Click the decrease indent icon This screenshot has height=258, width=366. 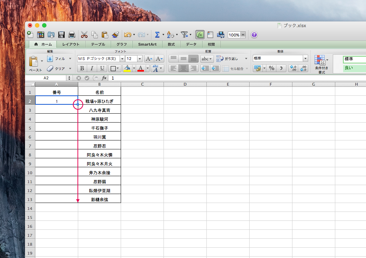tap(205, 68)
